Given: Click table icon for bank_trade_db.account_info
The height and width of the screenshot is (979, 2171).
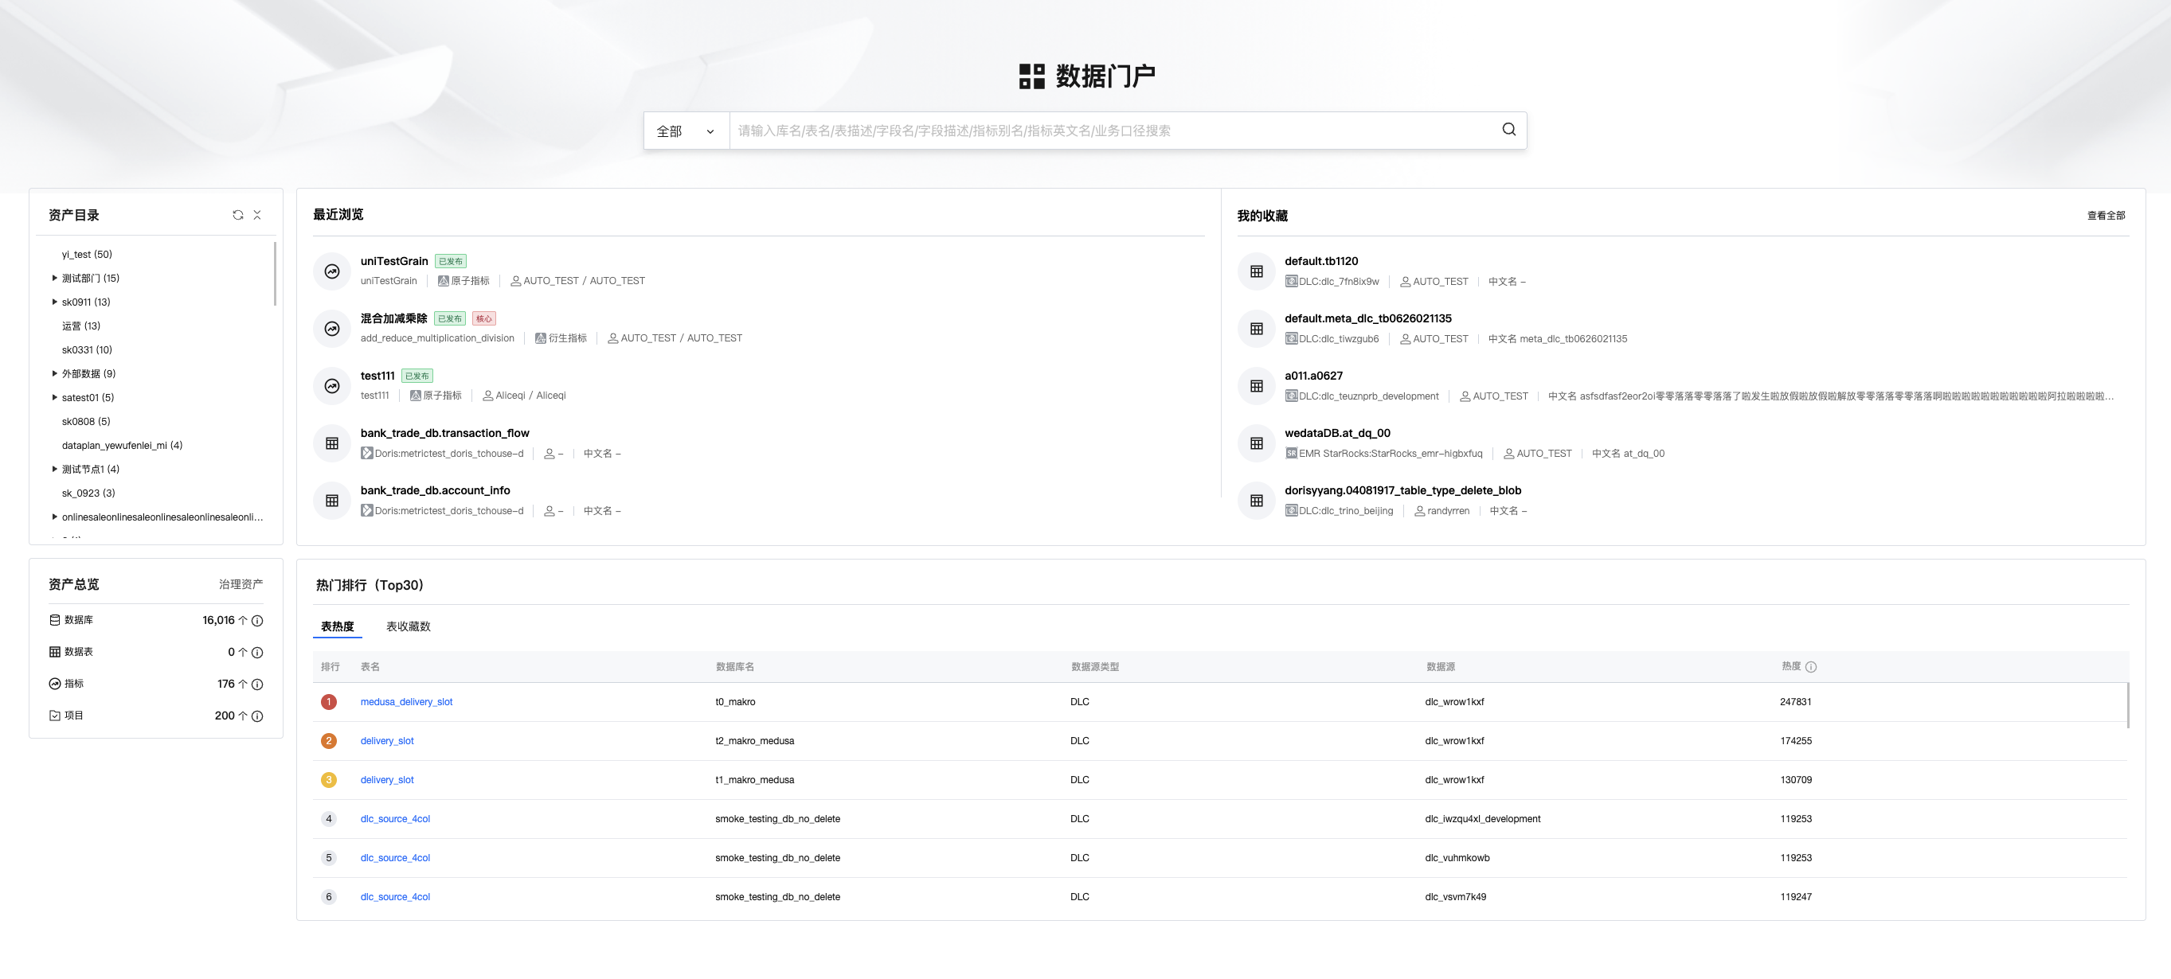Looking at the screenshot, I should tap(332, 501).
